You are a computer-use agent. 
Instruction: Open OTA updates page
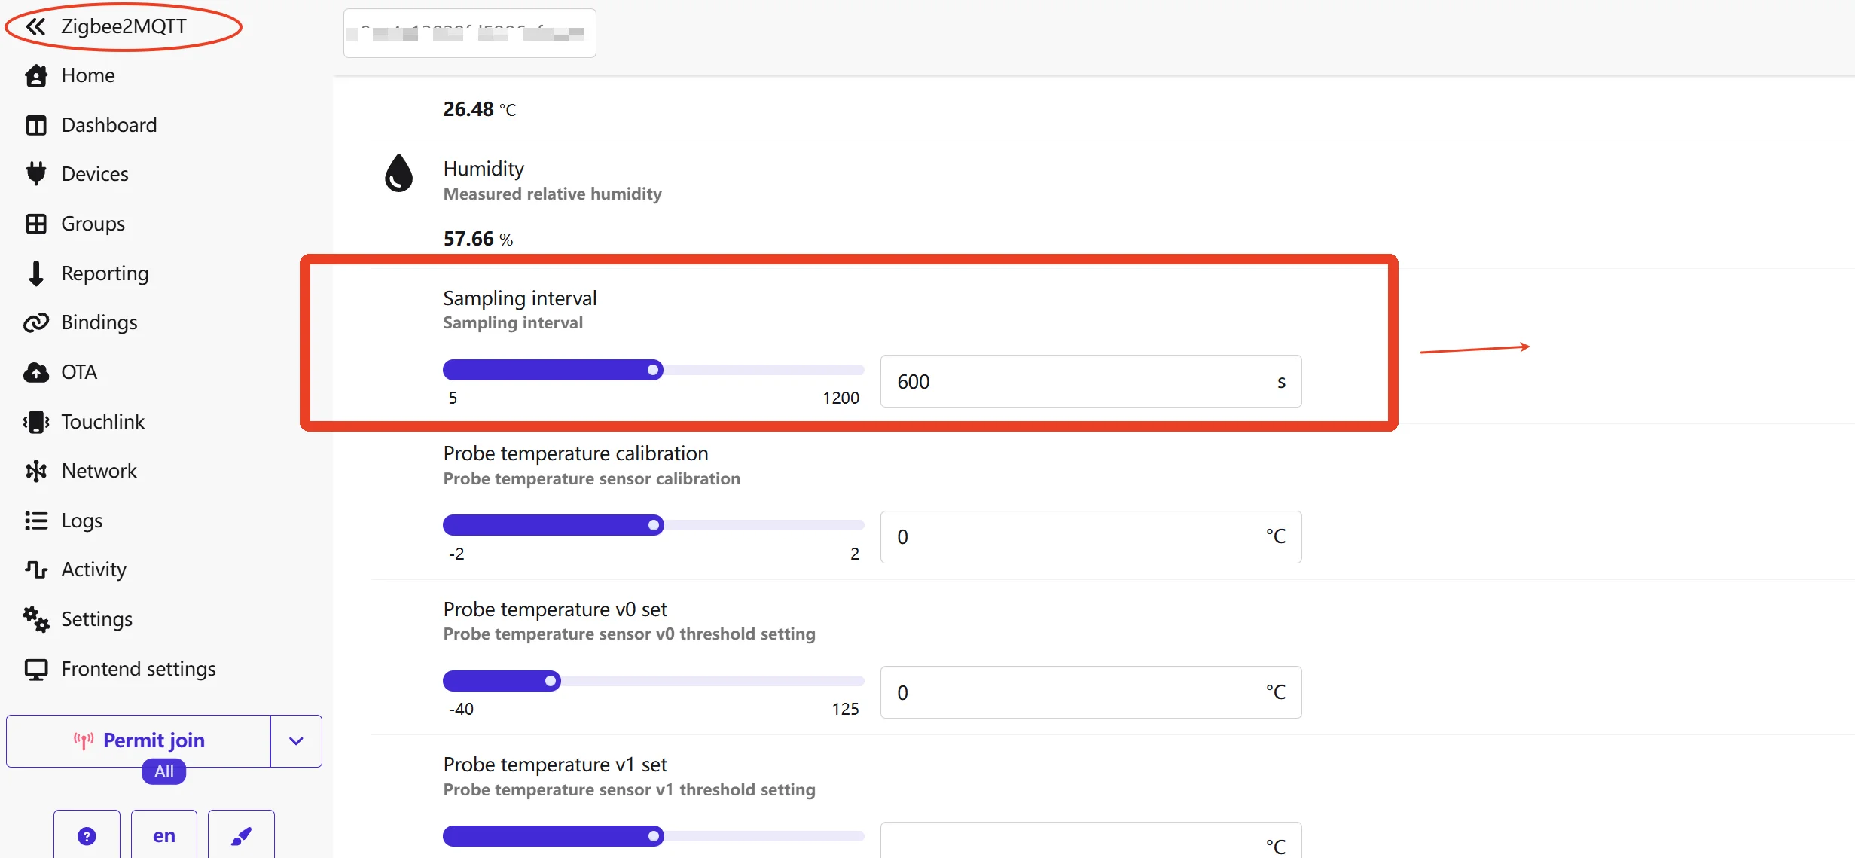coord(79,372)
